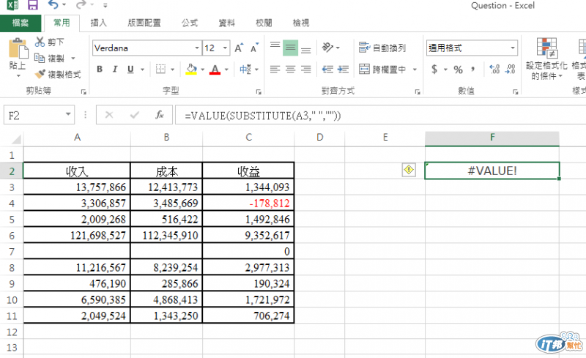Click the Redo arrow icon
This screenshot has width=586, height=358.
click(x=81, y=5)
